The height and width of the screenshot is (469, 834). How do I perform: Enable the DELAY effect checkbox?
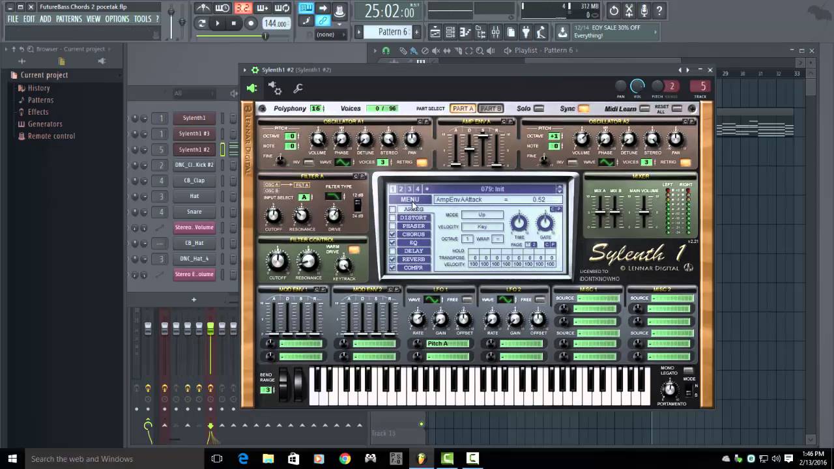coord(392,251)
